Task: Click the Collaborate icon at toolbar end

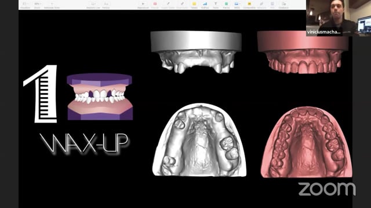Action: (x=283, y=4)
